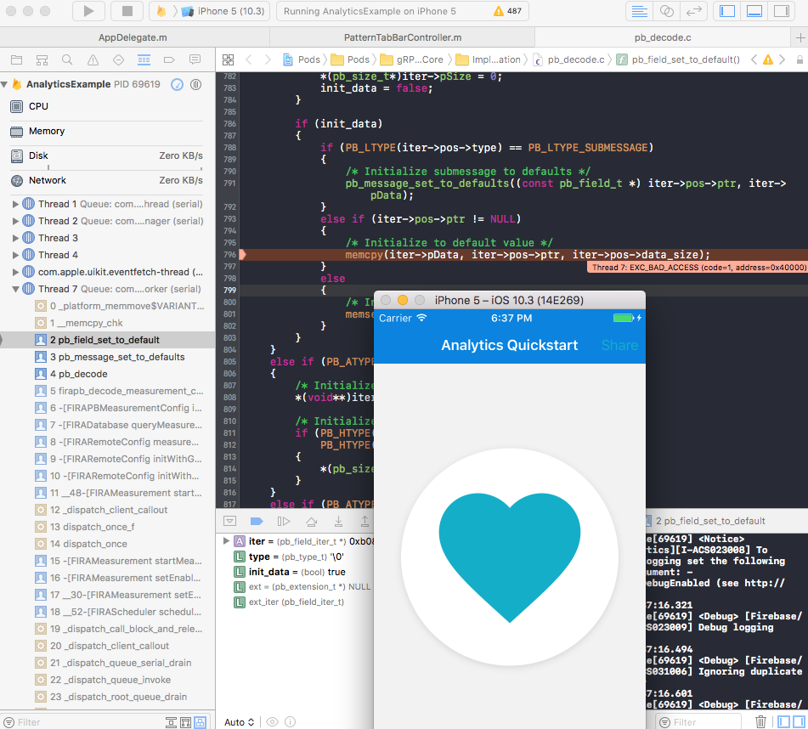
Task: Open the Breakpoint navigator icon
Action: click(169, 59)
